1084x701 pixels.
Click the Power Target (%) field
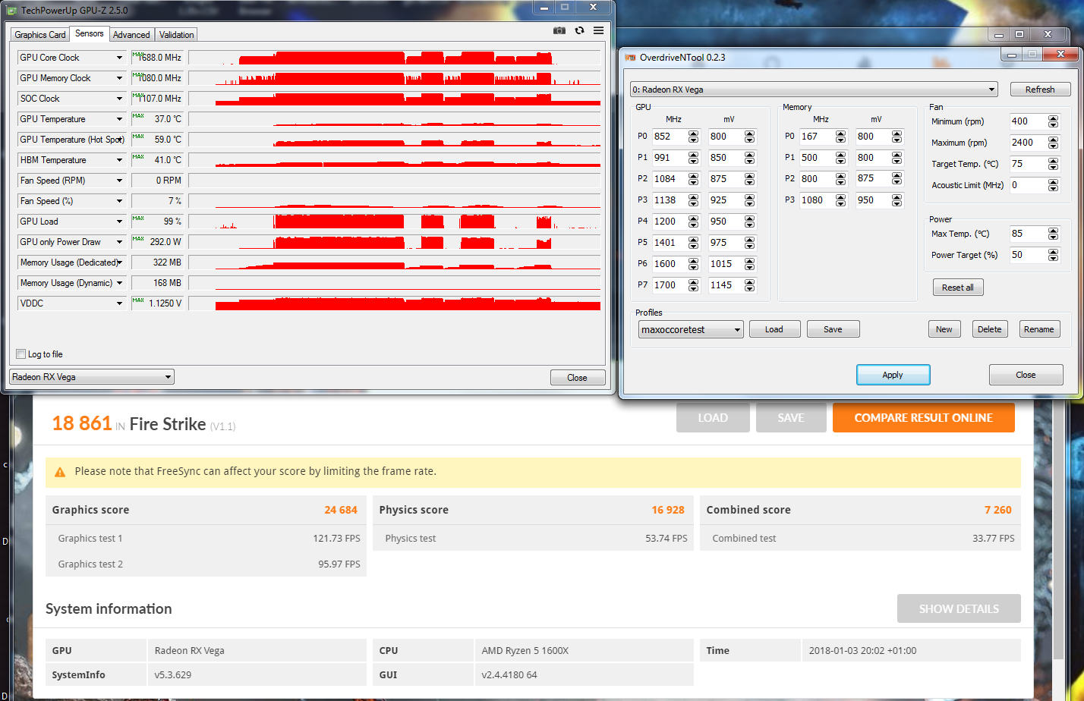(1028, 255)
